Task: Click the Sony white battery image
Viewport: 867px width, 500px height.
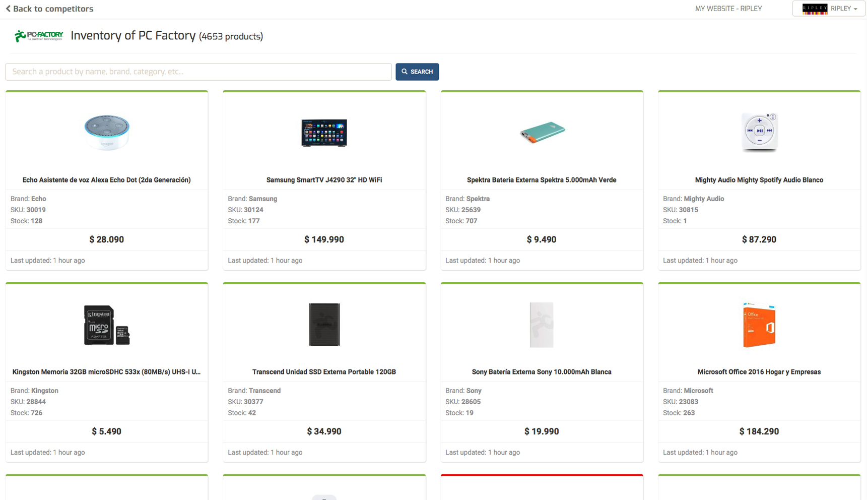Action: [x=542, y=325]
